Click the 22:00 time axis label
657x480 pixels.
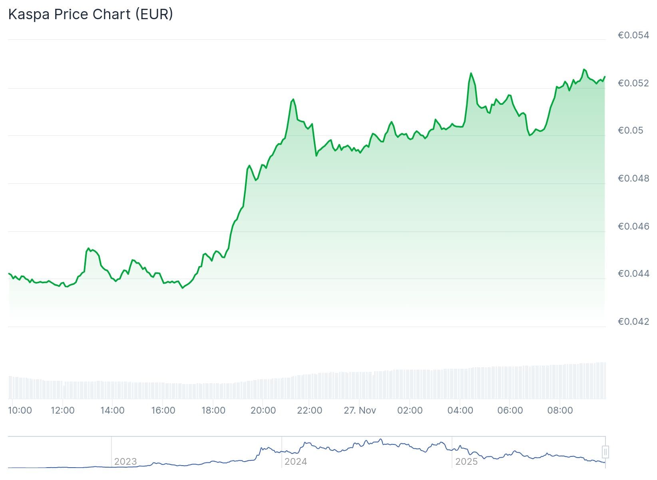tap(310, 410)
